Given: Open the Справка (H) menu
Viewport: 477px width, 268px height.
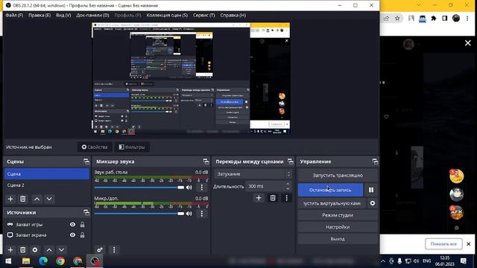Looking at the screenshot, I should pyautogui.click(x=233, y=15).
